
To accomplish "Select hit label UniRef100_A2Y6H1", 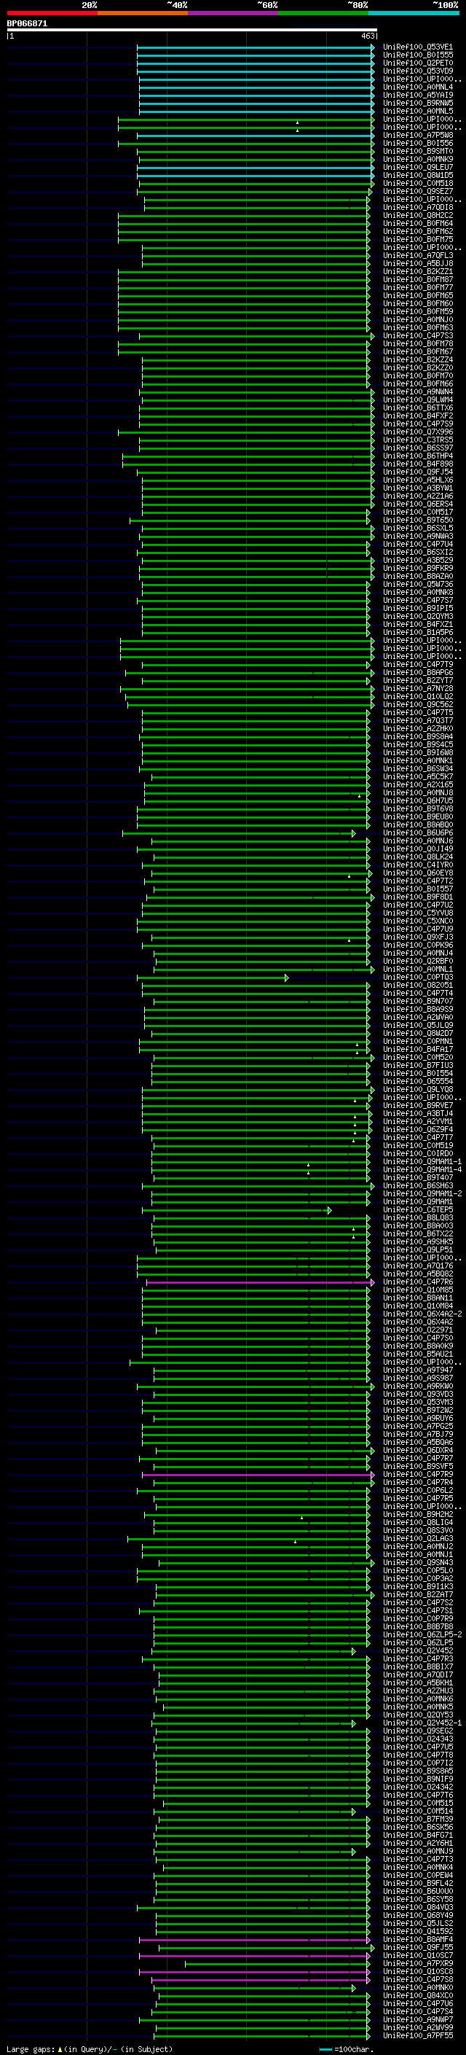I will coord(417,1843).
